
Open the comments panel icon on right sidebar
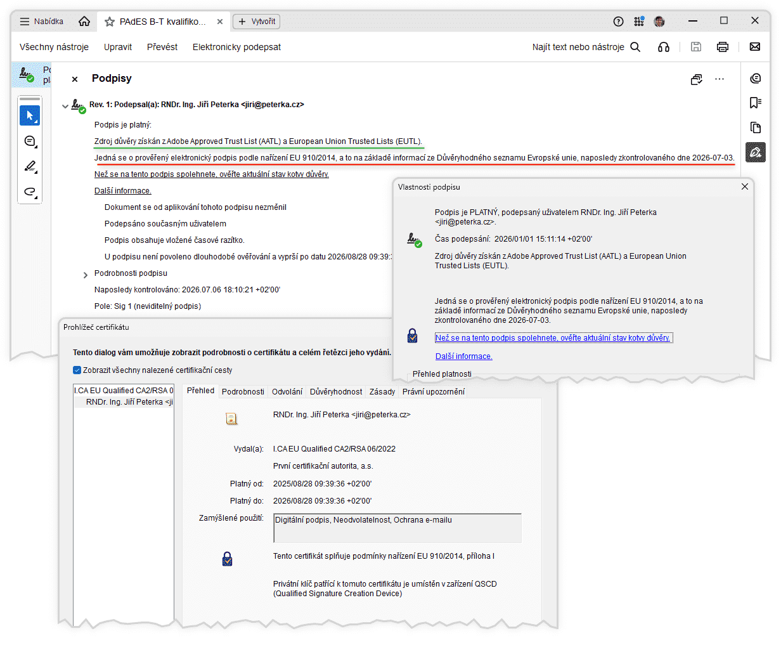click(x=756, y=78)
